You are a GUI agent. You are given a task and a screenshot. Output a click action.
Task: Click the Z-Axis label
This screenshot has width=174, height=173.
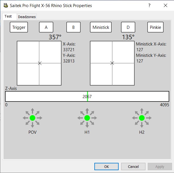click(x=11, y=88)
